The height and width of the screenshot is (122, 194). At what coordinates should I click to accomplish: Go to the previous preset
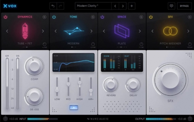tap(115, 6)
